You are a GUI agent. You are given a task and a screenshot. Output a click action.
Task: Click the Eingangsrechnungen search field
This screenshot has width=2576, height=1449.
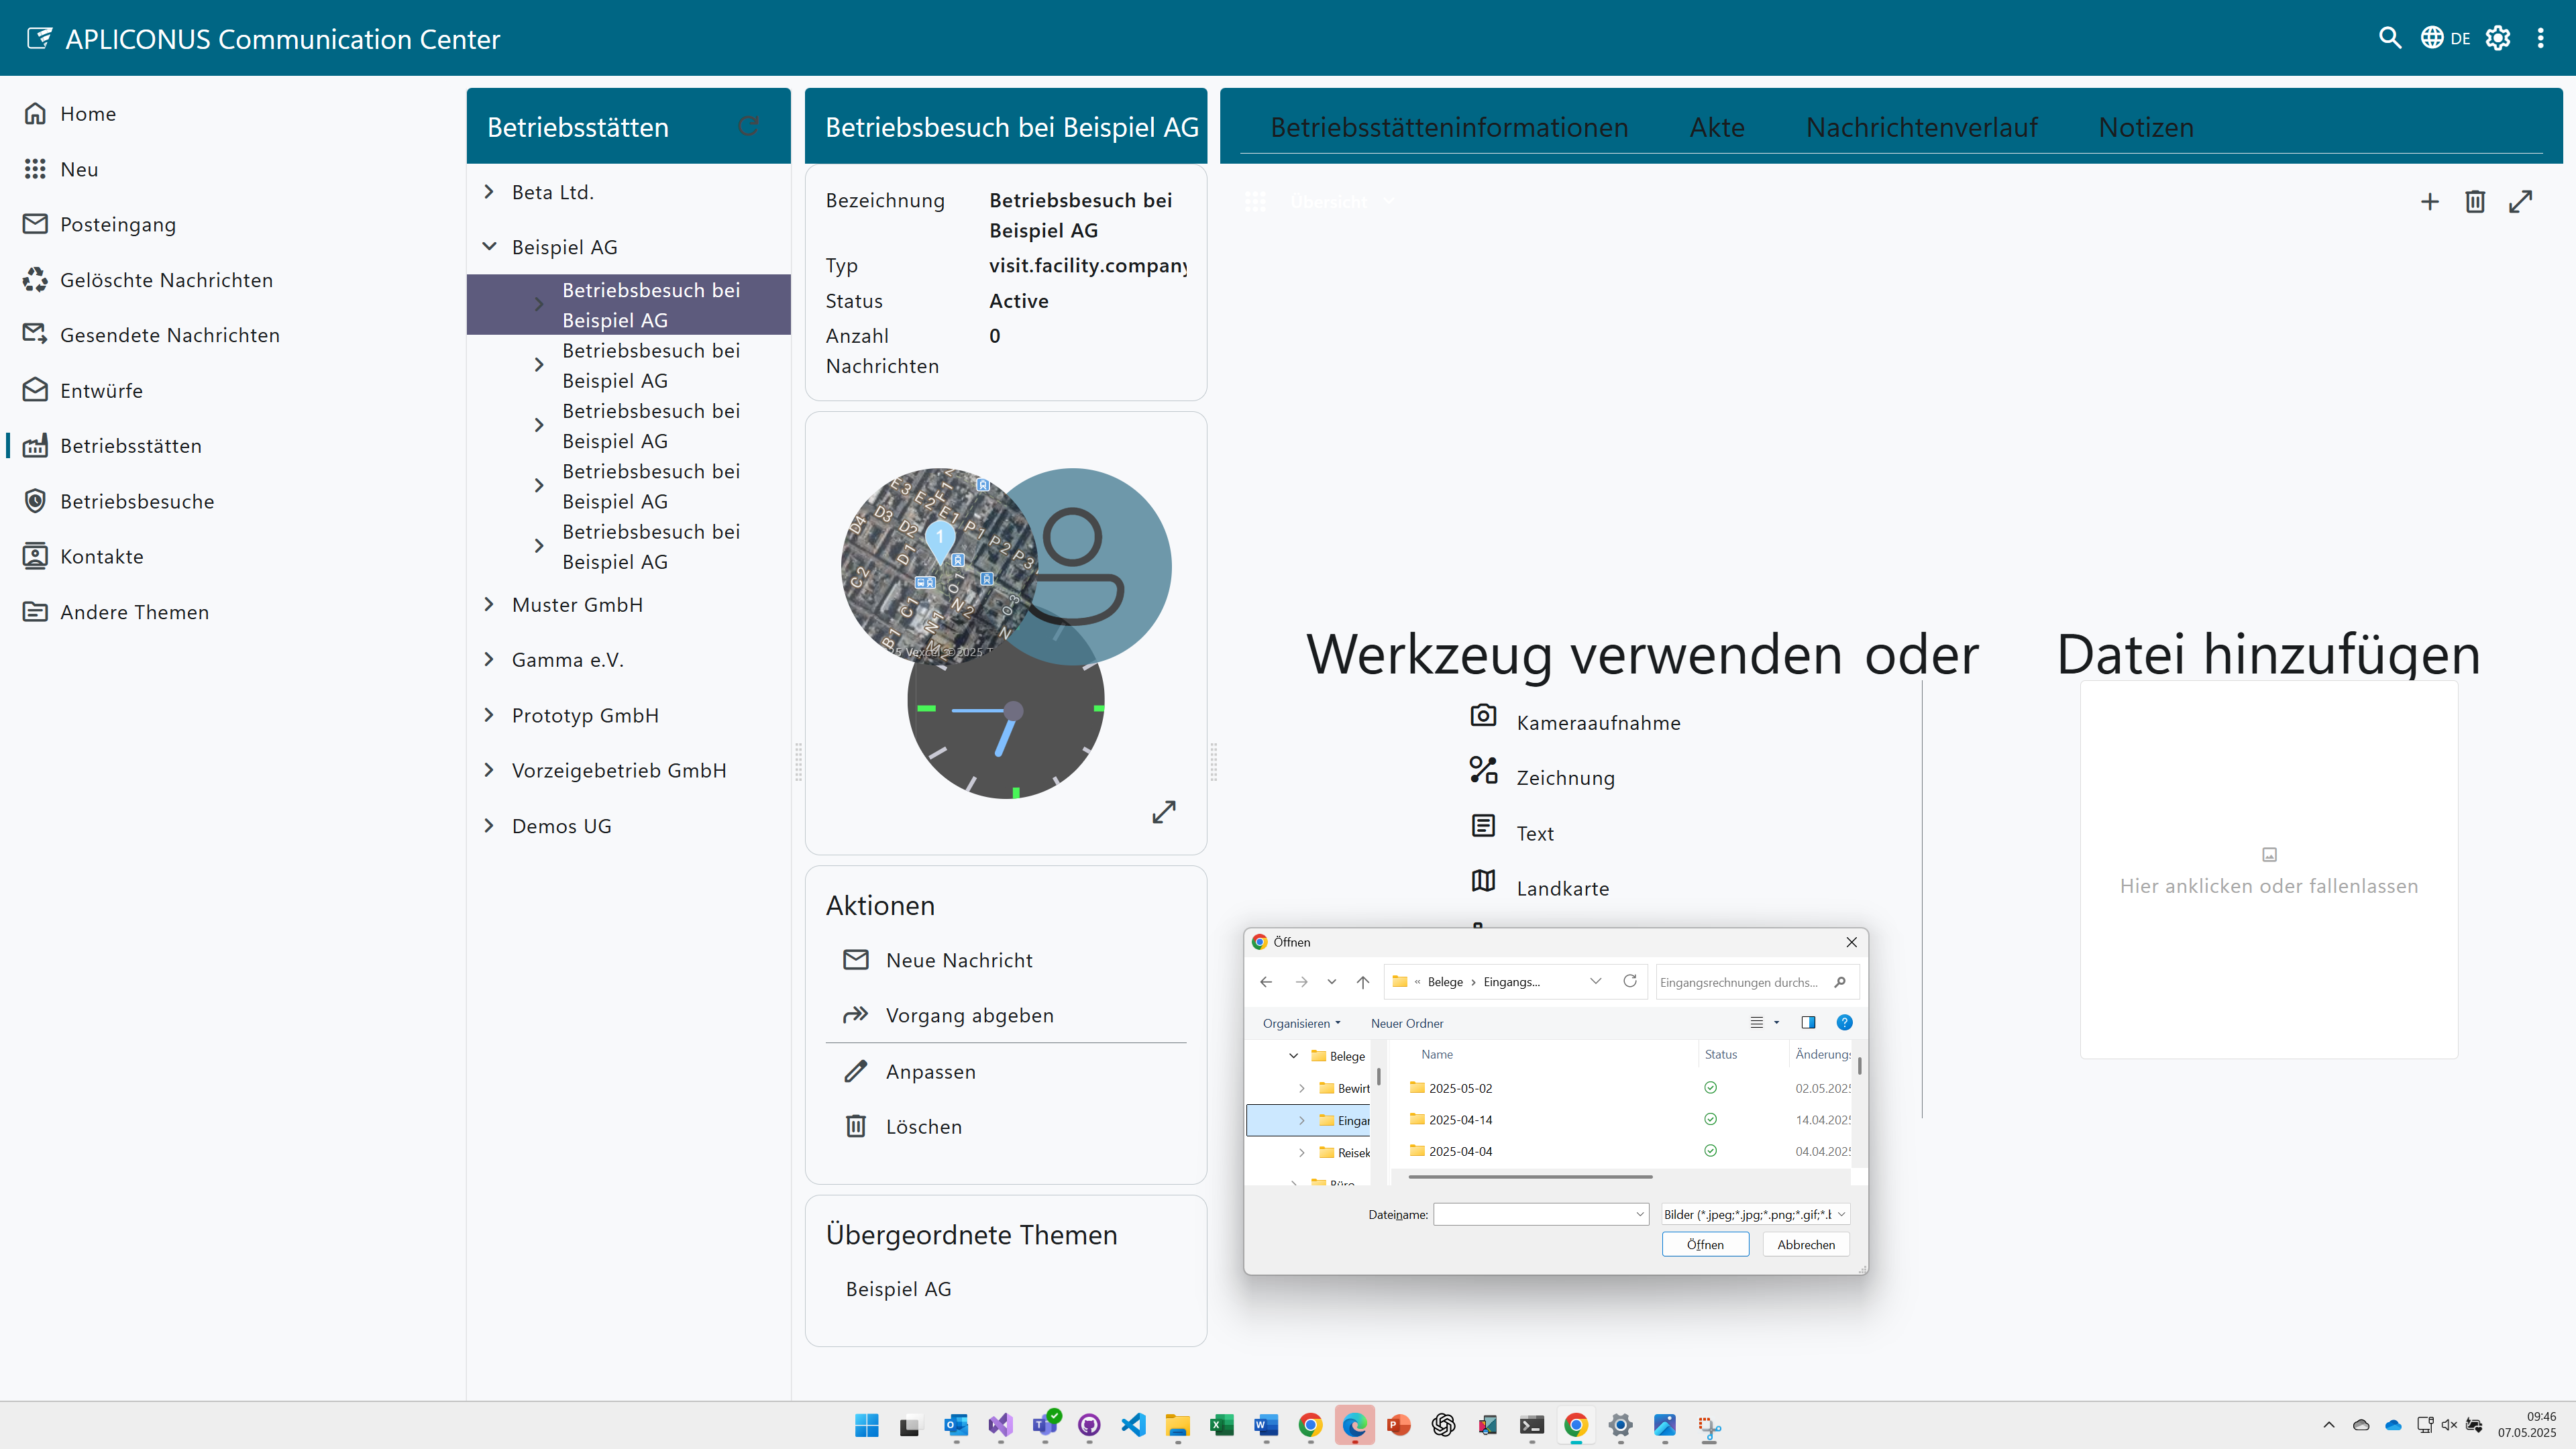1757,982
